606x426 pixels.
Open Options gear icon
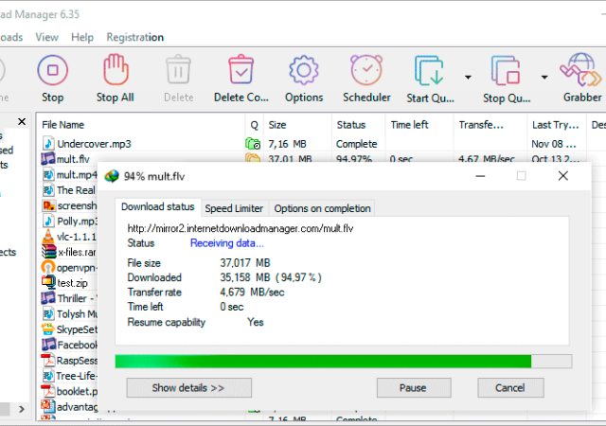pos(304,70)
